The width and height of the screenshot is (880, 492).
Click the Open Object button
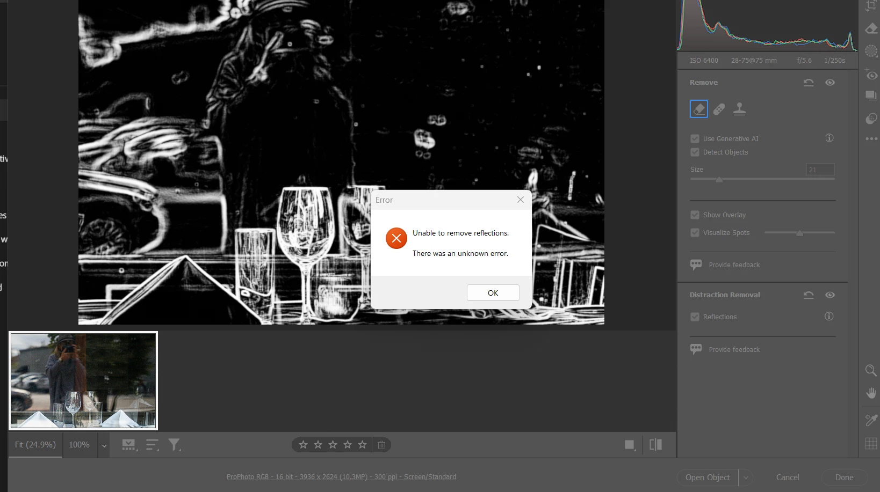[x=708, y=478]
